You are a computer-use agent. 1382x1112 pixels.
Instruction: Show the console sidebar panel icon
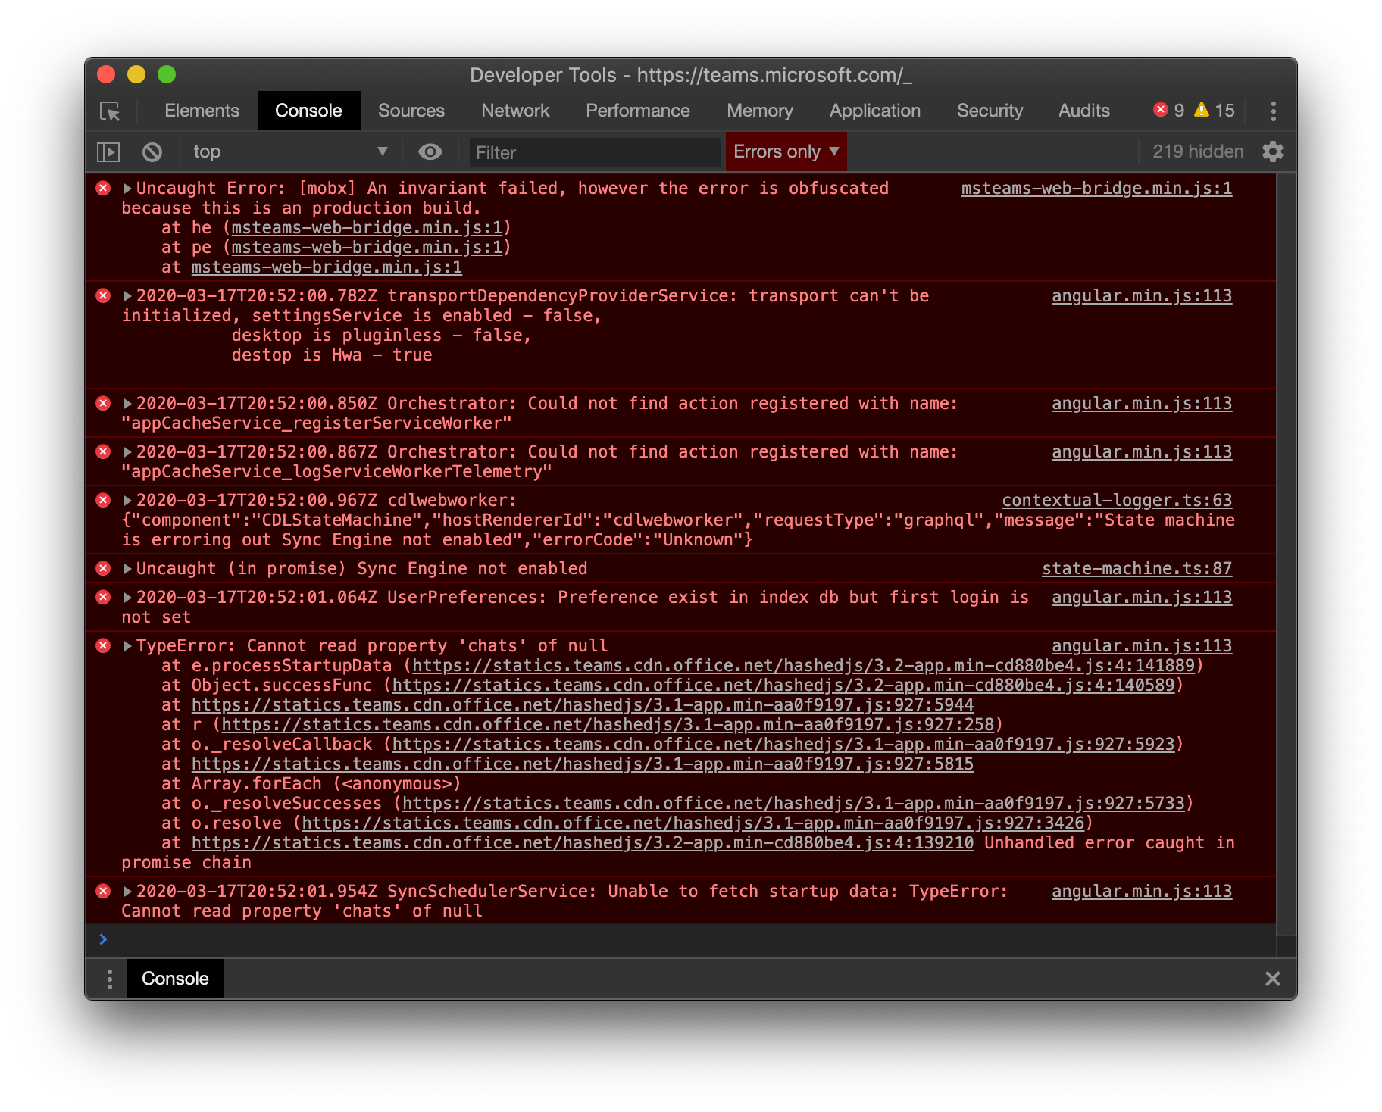point(108,152)
